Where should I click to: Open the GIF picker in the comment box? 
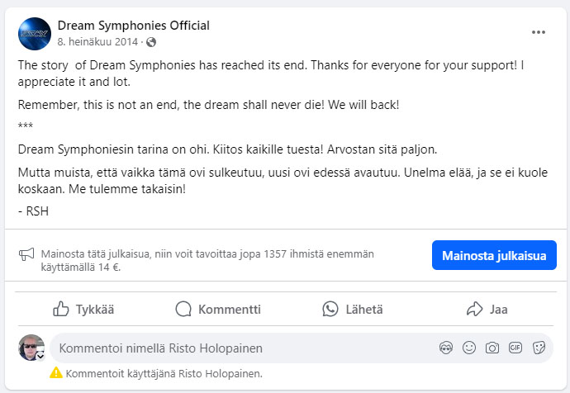(x=515, y=348)
